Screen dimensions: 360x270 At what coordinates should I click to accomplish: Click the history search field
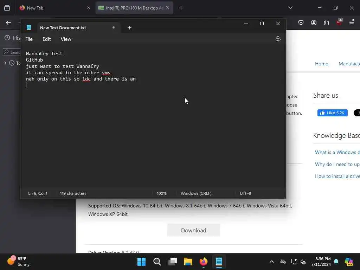[12, 52]
